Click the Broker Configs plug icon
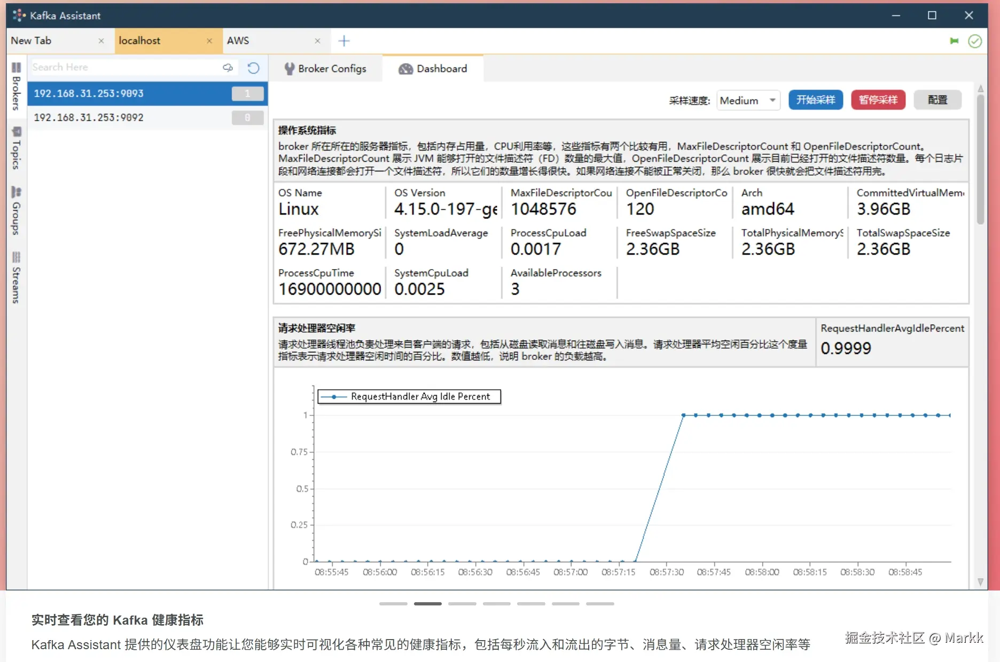 [290, 69]
